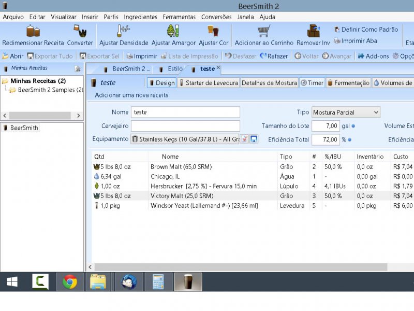414x311 pixels.
Task: Switch to the Estilo document tab
Action: tap(171, 69)
